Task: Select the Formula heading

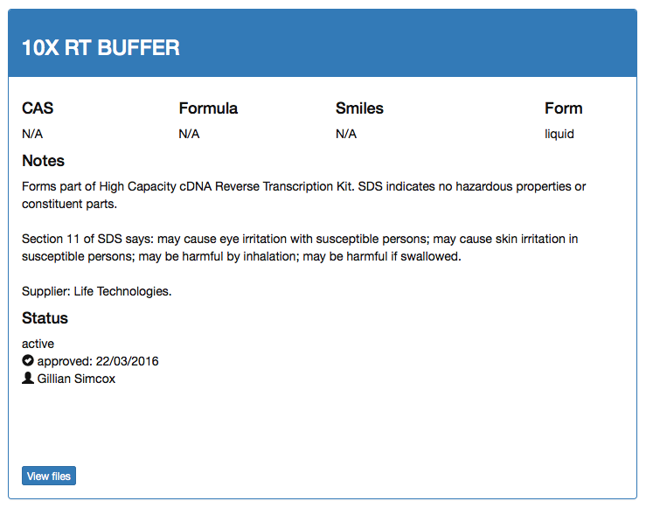Action: click(208, 108)
